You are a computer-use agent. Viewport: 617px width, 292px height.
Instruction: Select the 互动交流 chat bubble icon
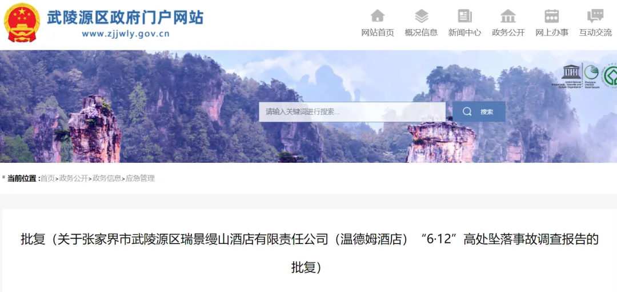(595, 16)
